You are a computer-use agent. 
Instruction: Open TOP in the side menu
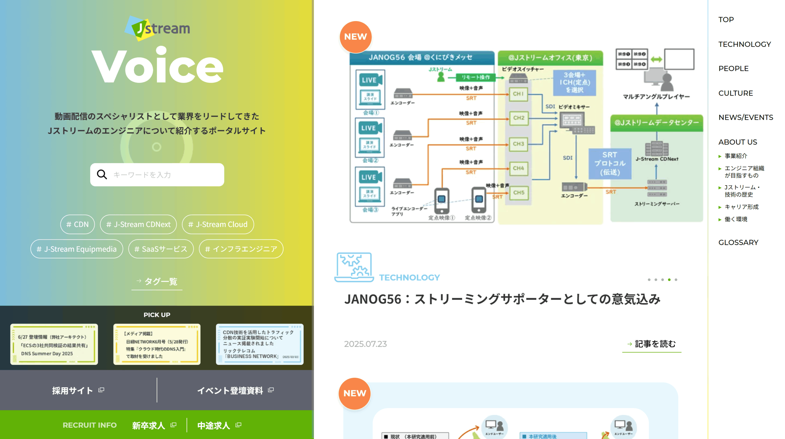pyautogui.click(x=726, y=20)
